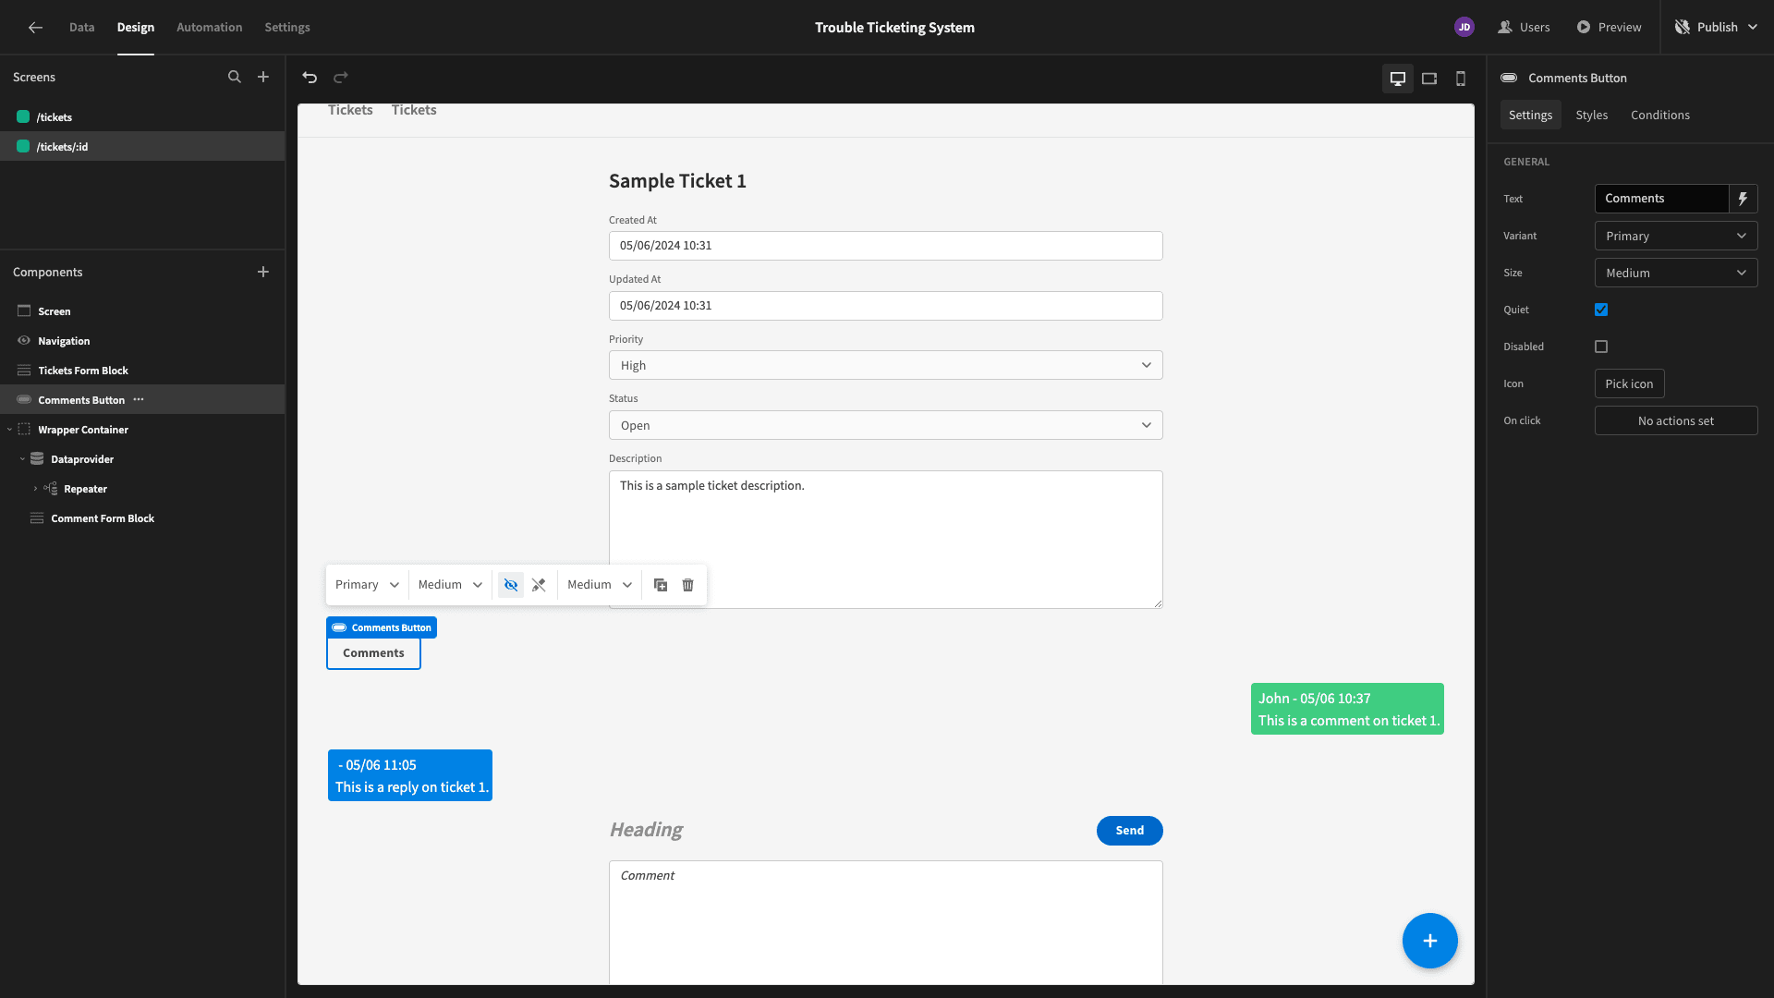Click the blue floating plus button
The width and height of the screenshot is (1774, 998).
click(1429, 941)
